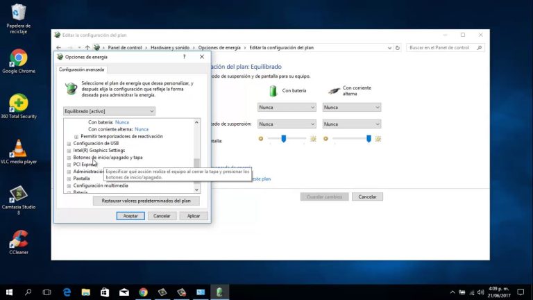Open the first Con batería Nunca dropdown
Image resolution: width=533 pixels, height=300 pixels.
pos(287,108)
